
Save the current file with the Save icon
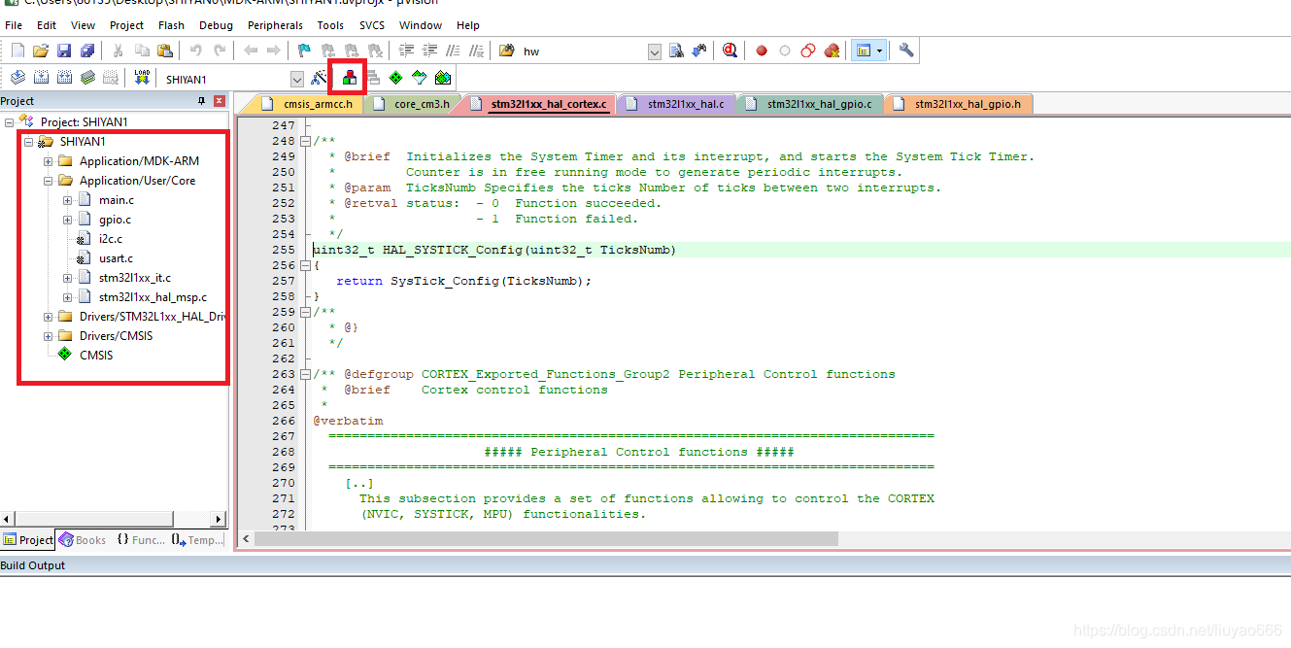point(64,51)
